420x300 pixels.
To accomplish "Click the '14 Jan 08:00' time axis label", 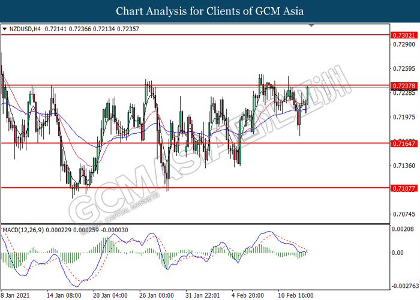I will tap(64, 295).
